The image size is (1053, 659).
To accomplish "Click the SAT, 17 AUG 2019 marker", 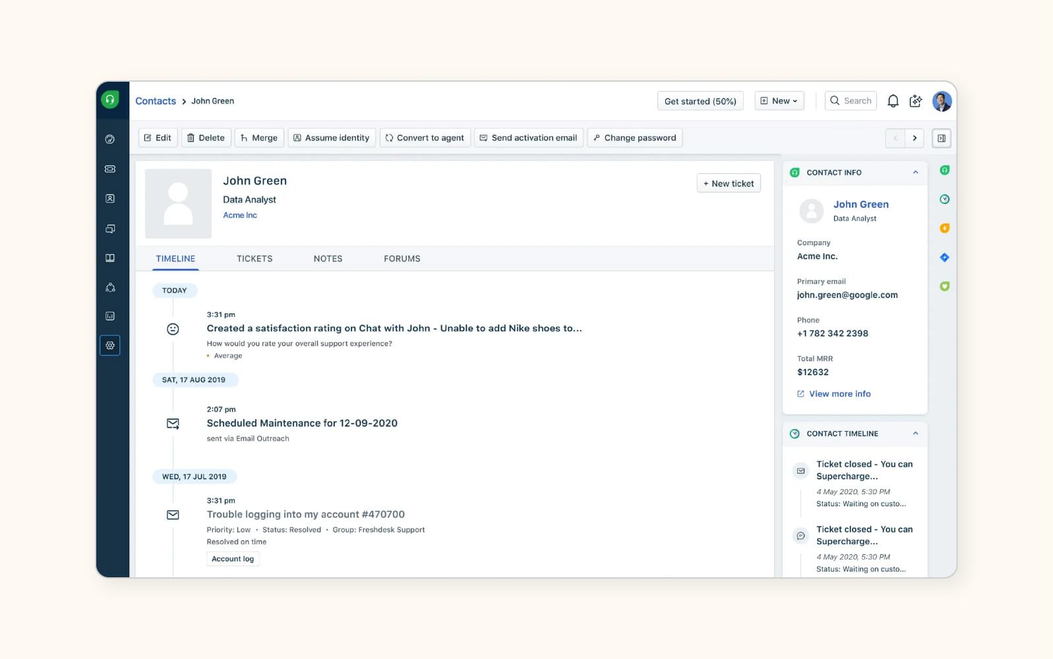I will [x=194, y=380].
